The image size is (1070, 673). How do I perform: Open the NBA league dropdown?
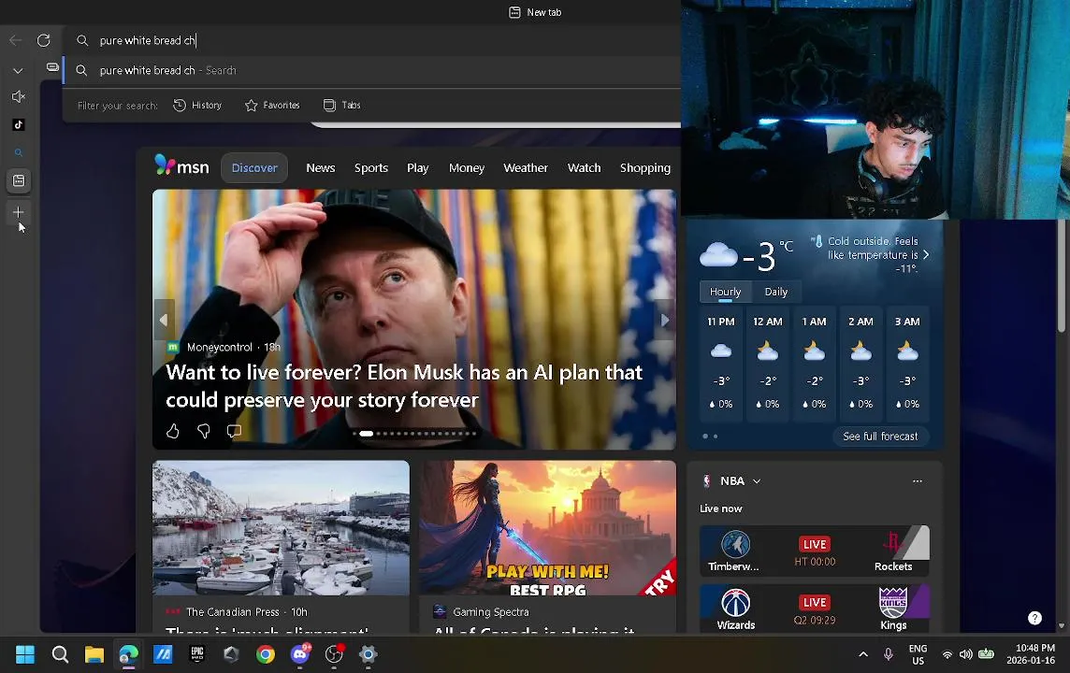pyautogui.click(x=741, y=480)
